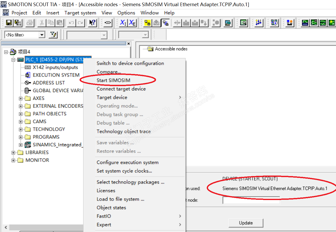Click the second green oscilloscope icon
Viewport: 336px width, 232px height.
point(314,23)
